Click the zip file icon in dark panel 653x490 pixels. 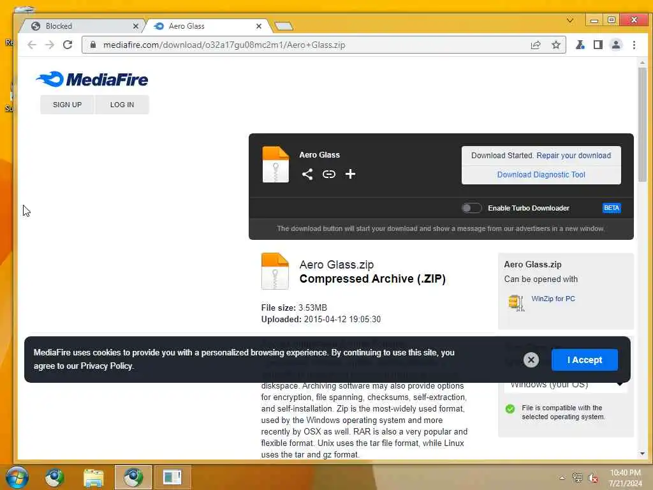275,165
